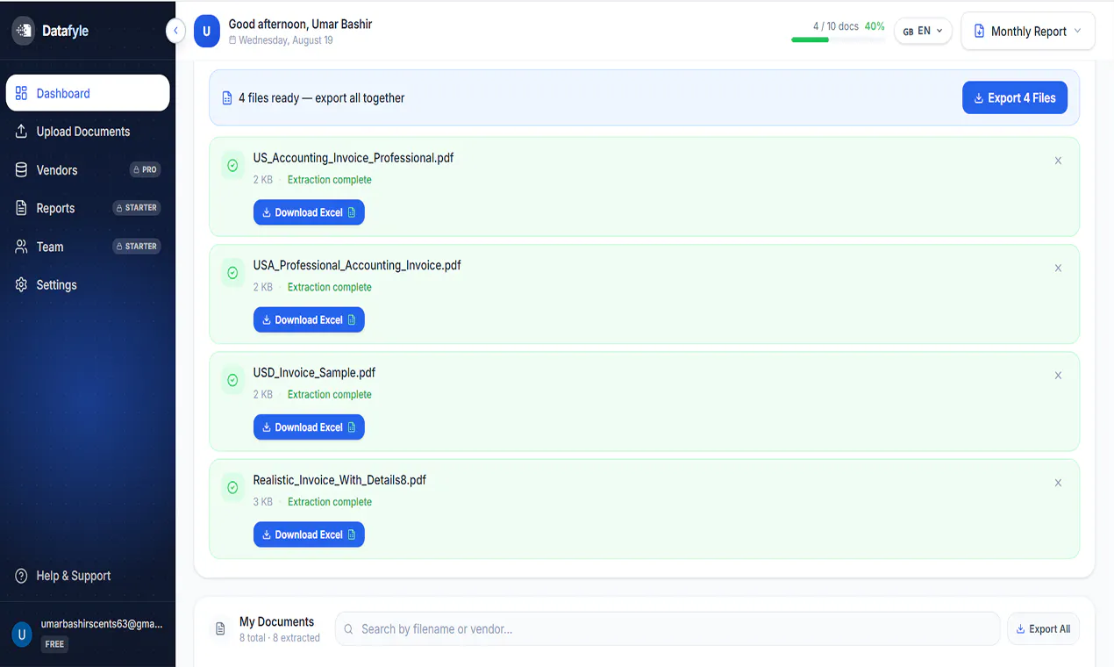The image size is (1114, 667).
Task: Click the Help question mark icon
Action: 21,576
